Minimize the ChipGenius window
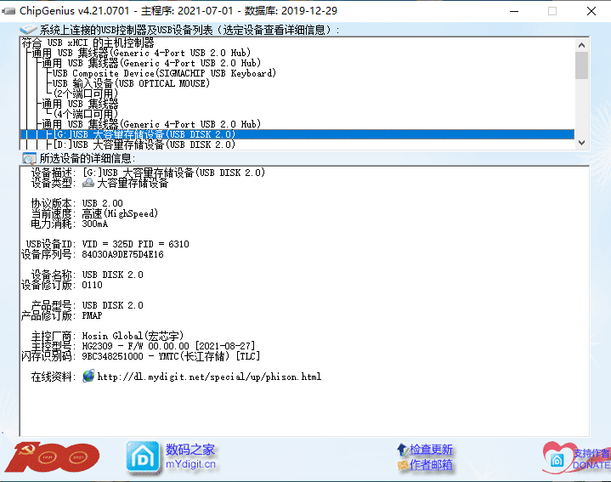Screen dimensions: 611x482 click(514, 11)
